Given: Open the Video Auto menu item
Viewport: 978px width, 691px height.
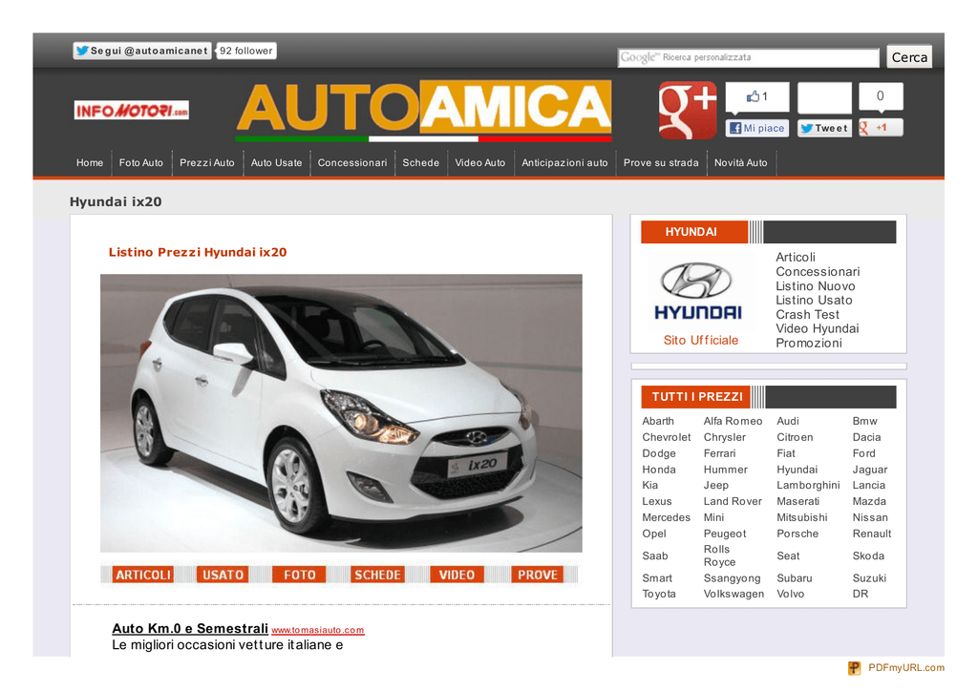Looking at the screenshot, I should click(x=480, y=162).
